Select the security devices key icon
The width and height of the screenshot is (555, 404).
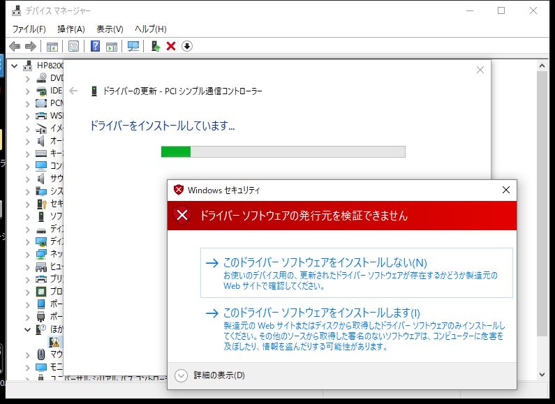(41, 204)
